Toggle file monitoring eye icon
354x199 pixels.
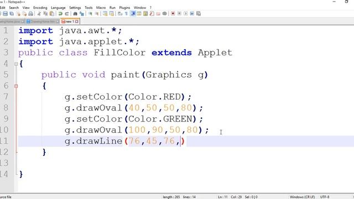coord(165,14)
